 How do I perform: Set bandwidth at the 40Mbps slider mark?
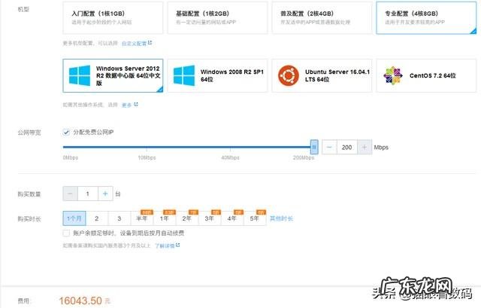coord(231,148)
